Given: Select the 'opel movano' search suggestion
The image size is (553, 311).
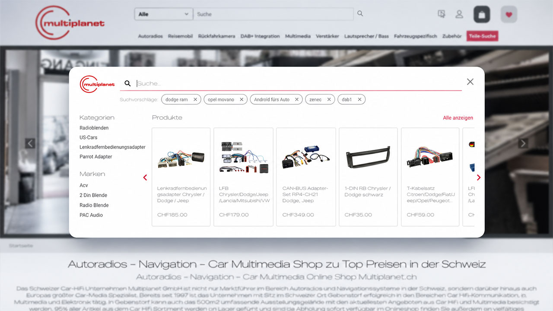Looking at the screenshot, I should click(221, 99).
